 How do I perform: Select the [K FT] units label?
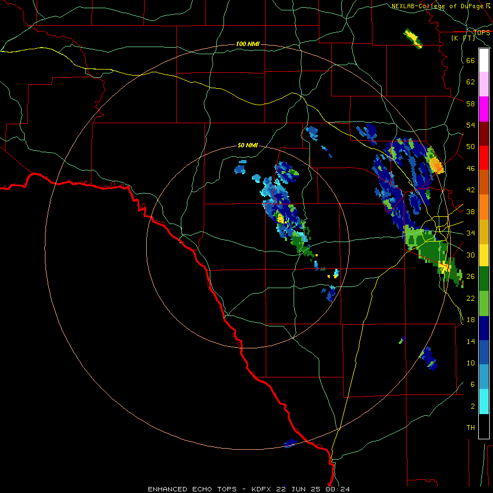pos(463,38)
